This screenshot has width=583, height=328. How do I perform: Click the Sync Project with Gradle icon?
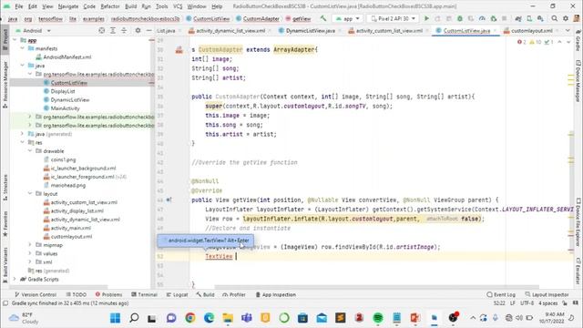(x=518, y=18)
